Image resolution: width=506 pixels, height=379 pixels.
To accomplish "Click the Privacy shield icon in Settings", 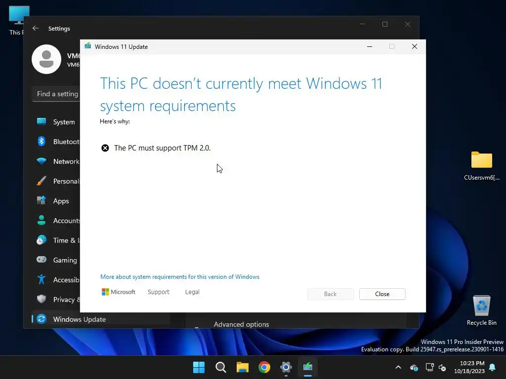I will (x=42, y=299).
